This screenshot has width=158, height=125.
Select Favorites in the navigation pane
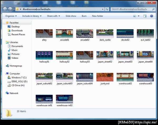click(14, 23)
